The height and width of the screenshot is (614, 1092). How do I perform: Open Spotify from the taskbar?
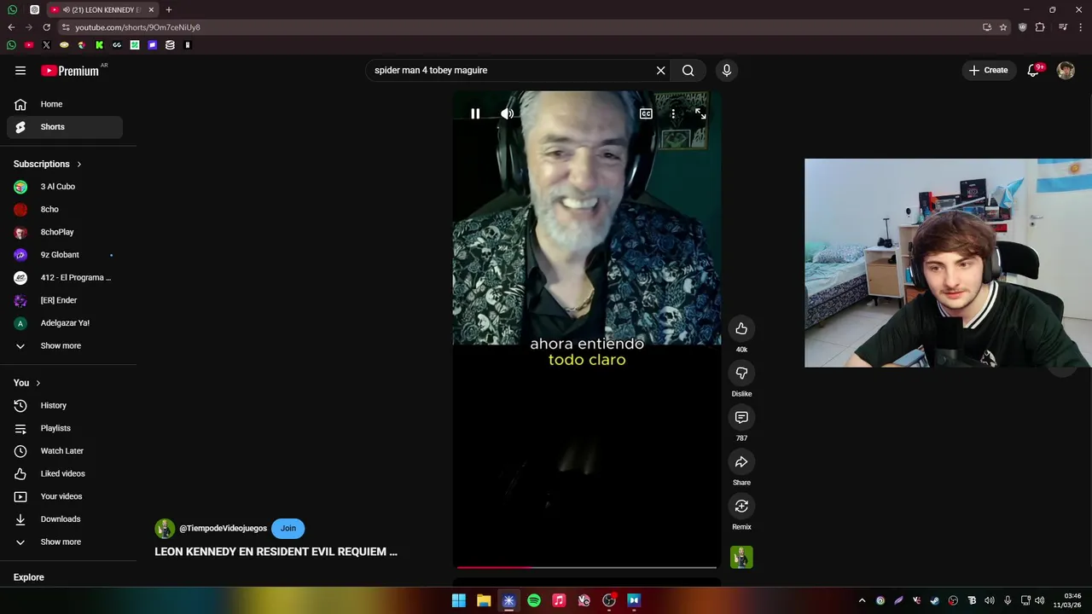534,600
